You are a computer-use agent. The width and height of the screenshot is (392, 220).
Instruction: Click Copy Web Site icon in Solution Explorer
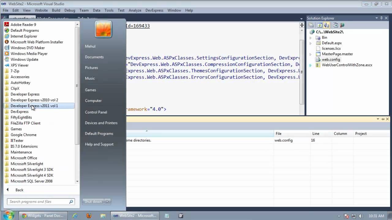tap(335, 25)
